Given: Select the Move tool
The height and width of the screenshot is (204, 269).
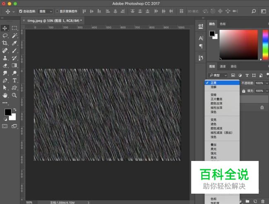Looking at the screenshot, I should point(5,28).
